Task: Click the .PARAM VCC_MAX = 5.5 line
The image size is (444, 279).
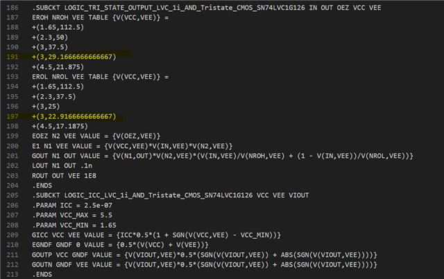Action: (x=72, y=215)
